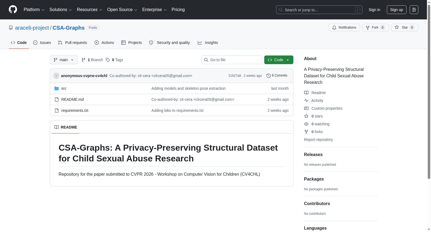This screenshot has height=232, width=431.
Task: Click the Fork count badge
Action: coord(383,27)
